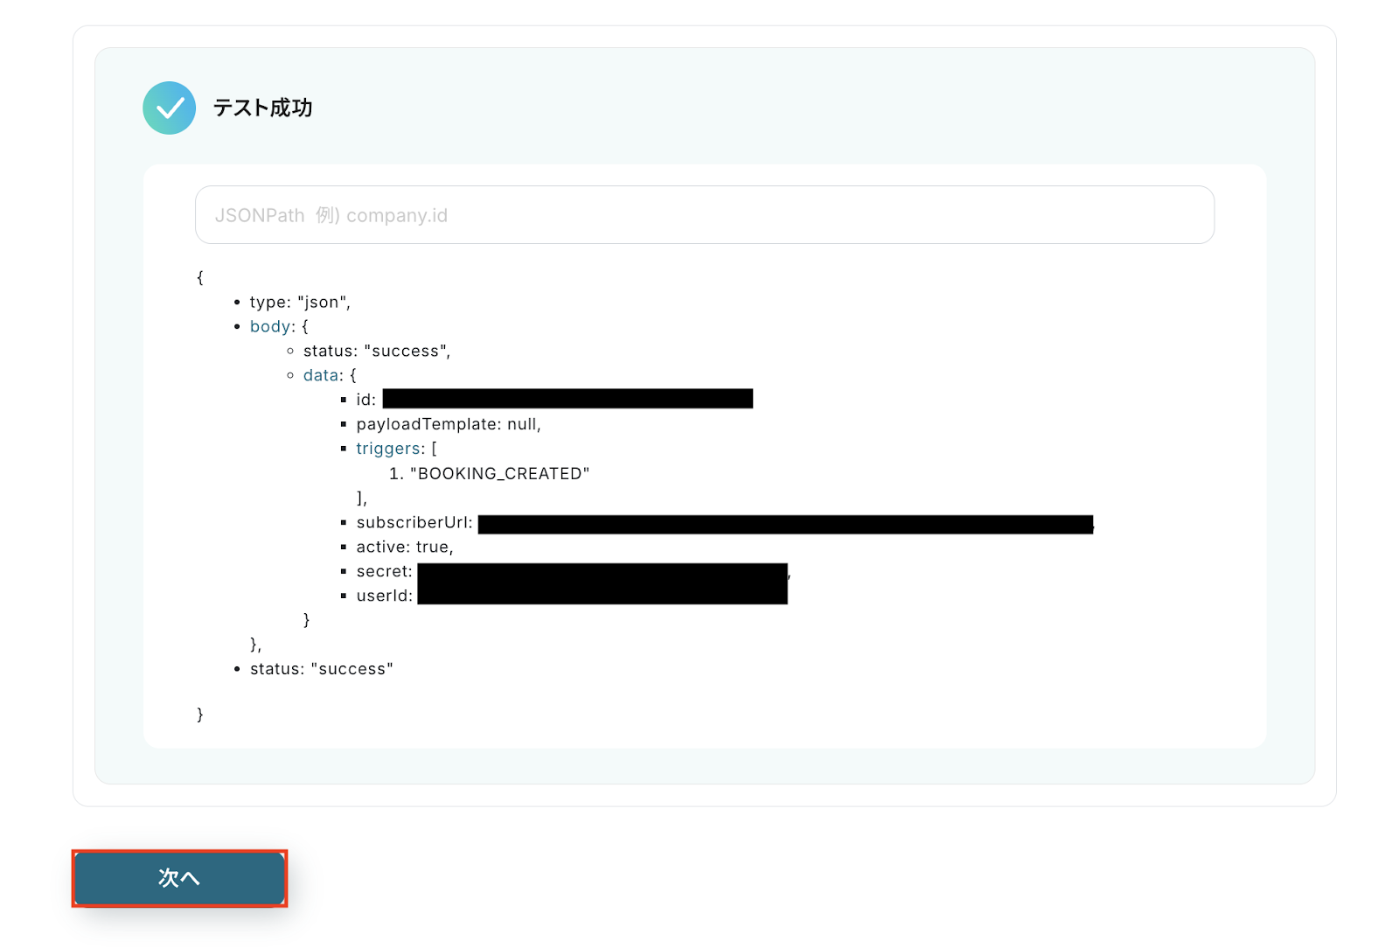Screen dimensions: 1399x948
Task: Collapse the triggers JSON key
Action: point(388,449)
